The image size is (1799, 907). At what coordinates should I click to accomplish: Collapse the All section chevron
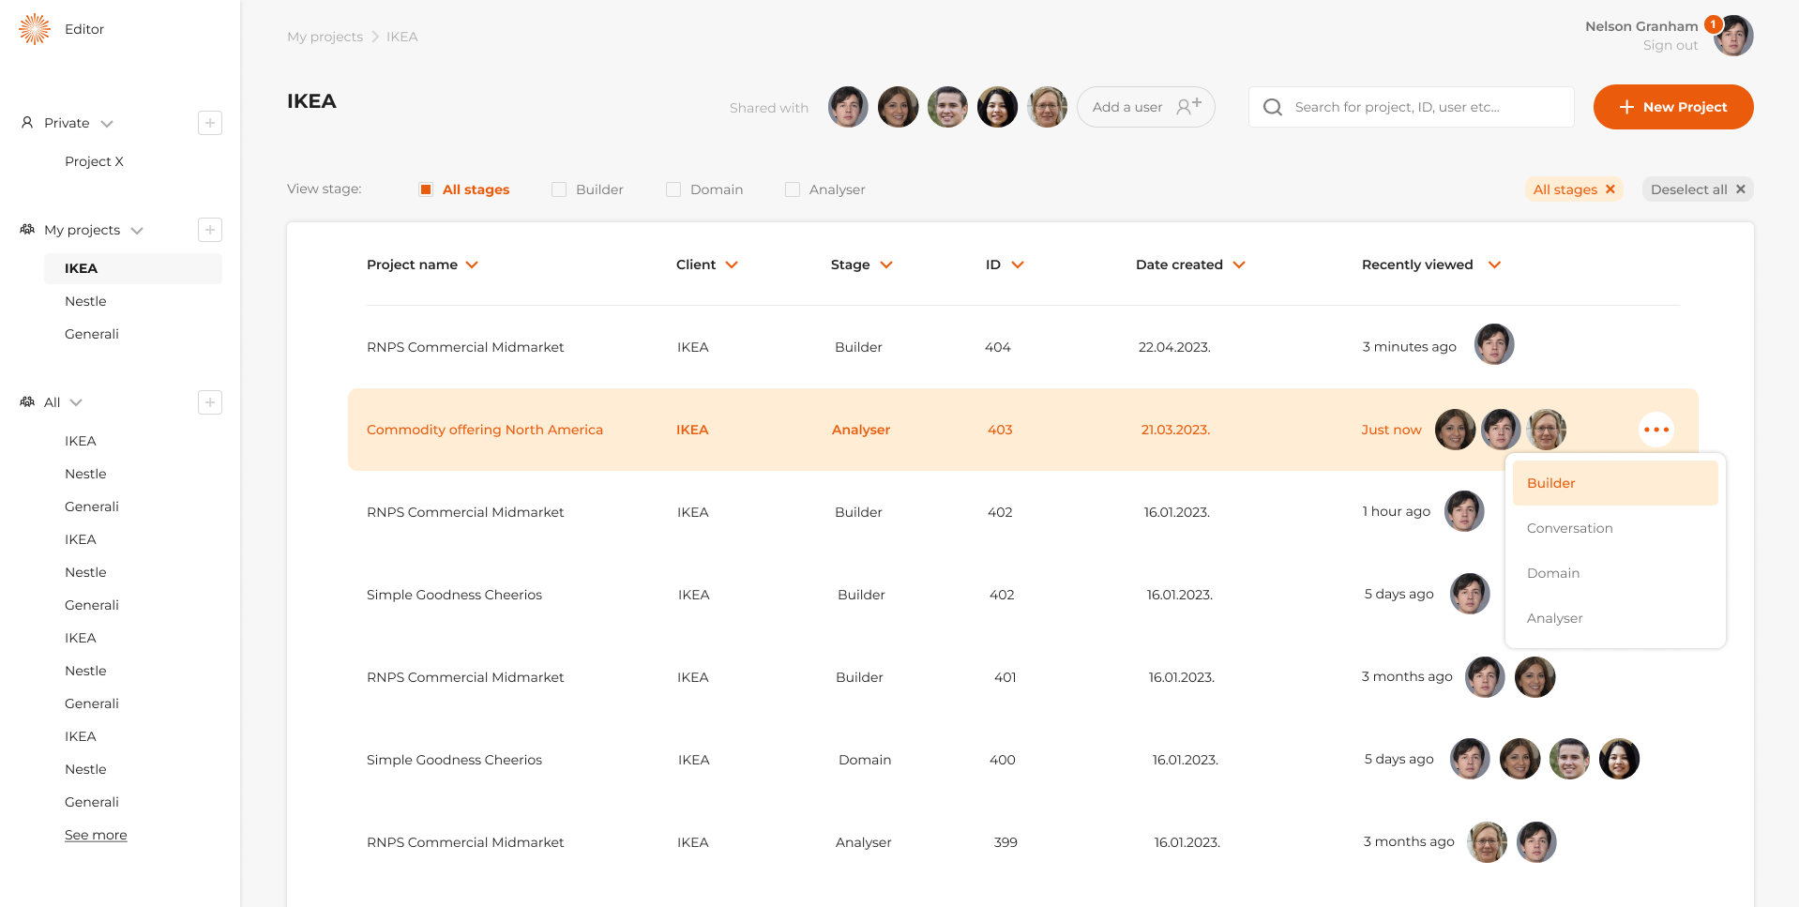coord(76,402)
